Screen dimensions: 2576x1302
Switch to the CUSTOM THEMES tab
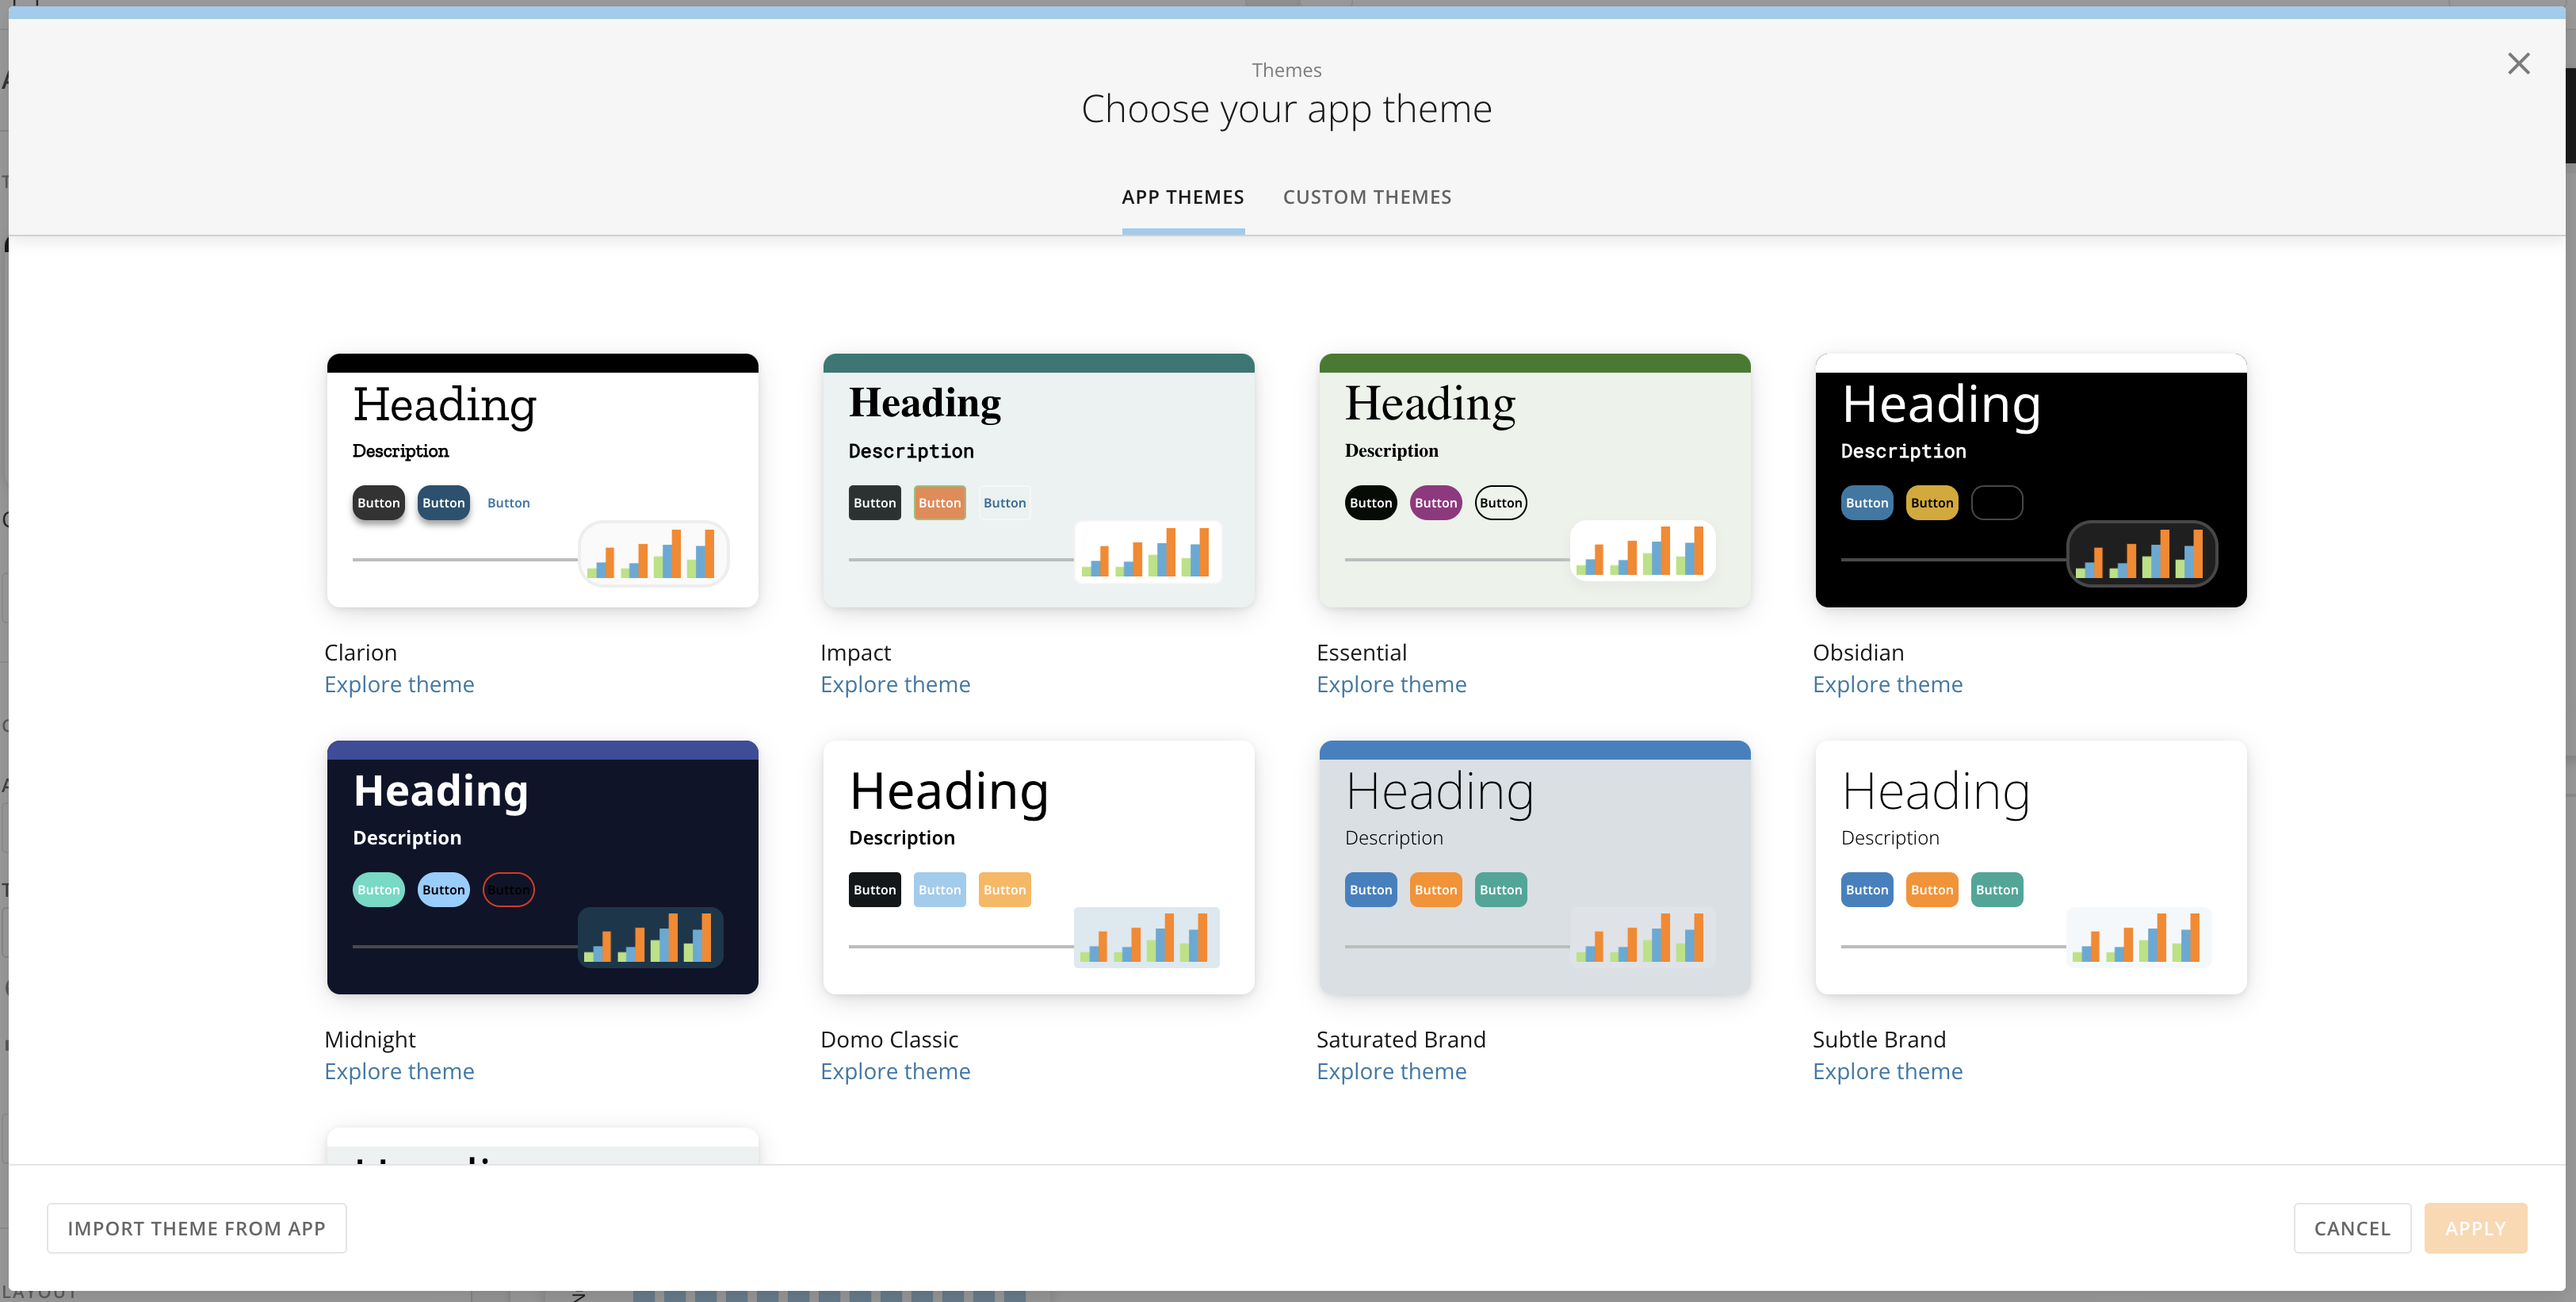(x=1367, y=196)
